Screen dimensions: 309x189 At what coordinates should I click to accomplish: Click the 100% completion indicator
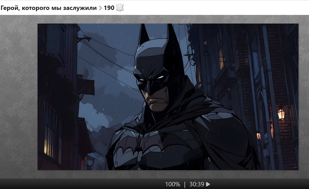coord(172,184)
